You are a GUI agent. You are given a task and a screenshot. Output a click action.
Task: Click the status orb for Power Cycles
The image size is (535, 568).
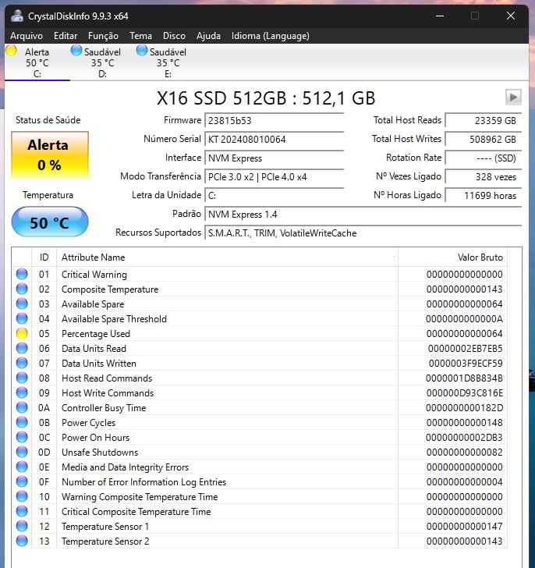[22, 422]
